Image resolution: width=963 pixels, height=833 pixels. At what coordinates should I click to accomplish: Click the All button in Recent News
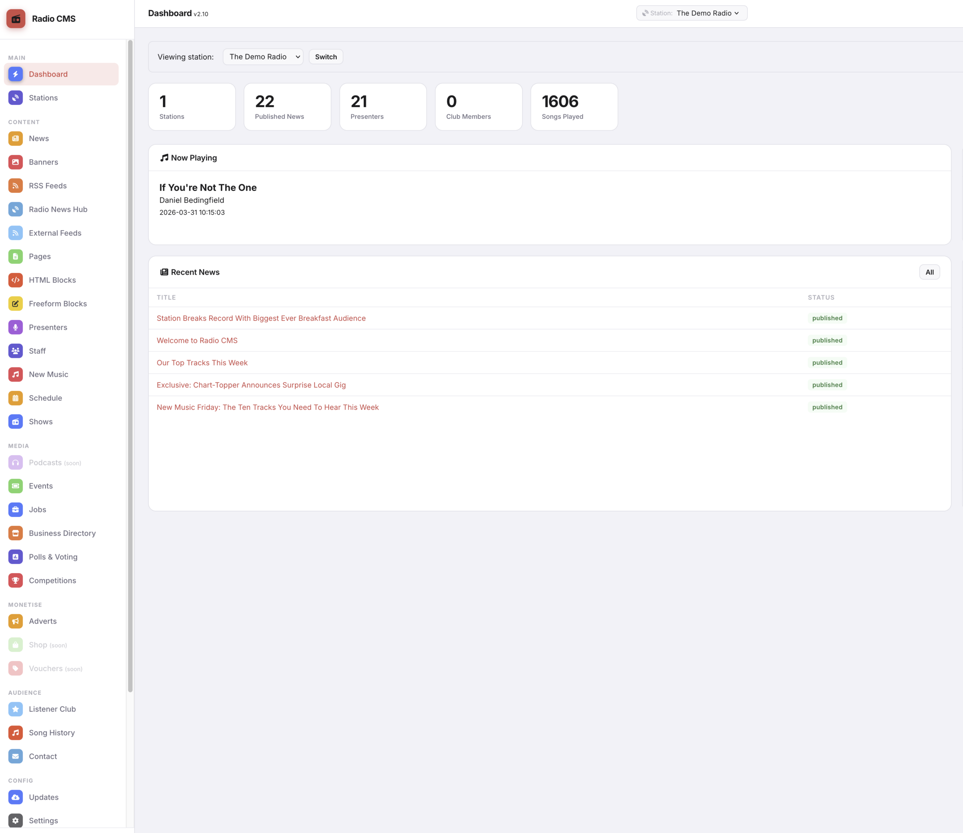[929, 273]
